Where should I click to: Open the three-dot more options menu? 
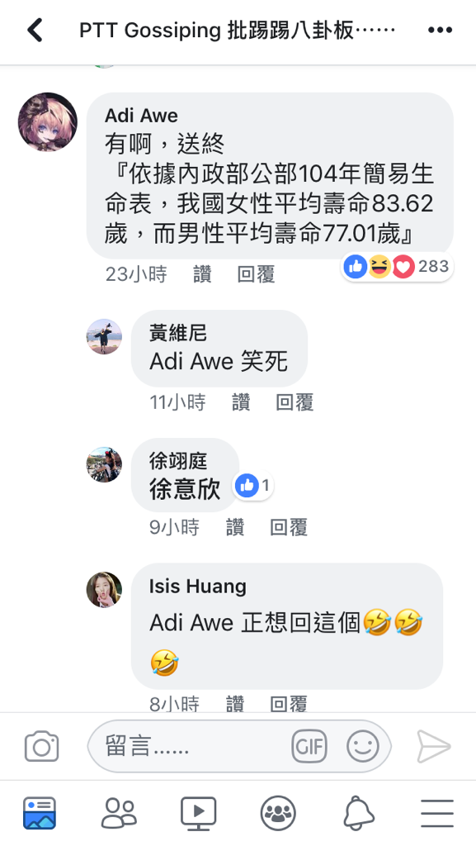click(440, 31)
